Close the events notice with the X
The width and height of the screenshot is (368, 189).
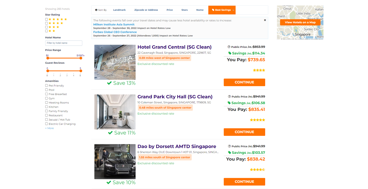[265, 20]
